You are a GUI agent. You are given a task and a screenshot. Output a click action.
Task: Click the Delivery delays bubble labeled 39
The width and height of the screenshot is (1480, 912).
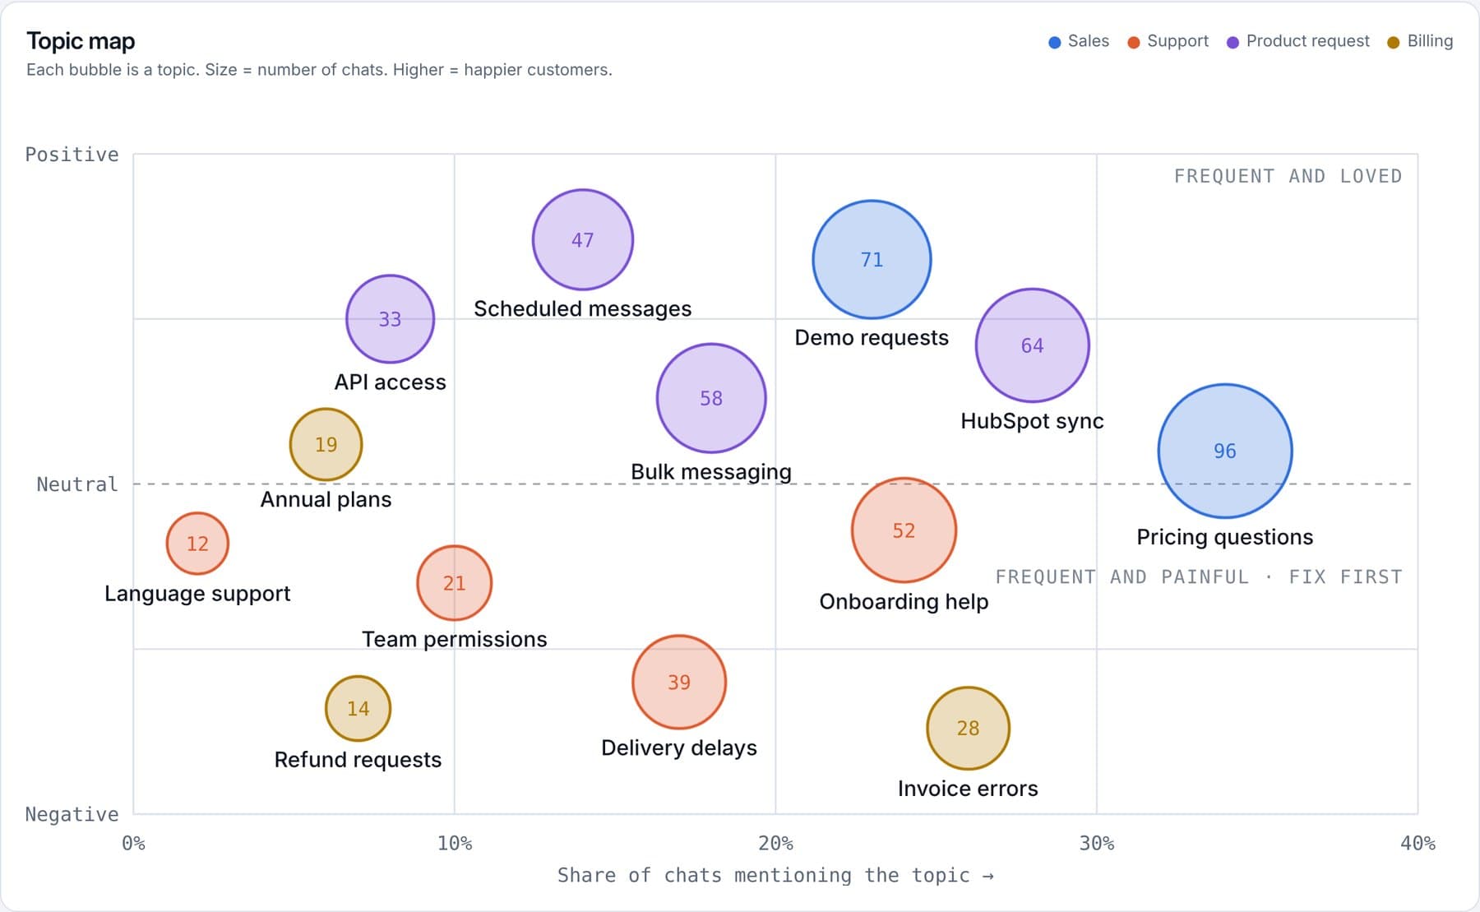(679, 682)
